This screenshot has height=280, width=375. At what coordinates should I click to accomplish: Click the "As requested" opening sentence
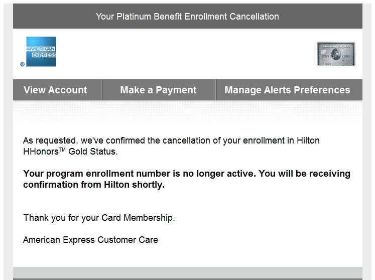pyautogui.click(x=171, y=141)
